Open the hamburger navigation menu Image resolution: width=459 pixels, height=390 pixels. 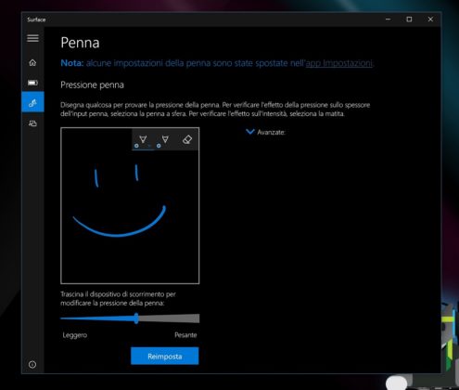click(x=32, y=38)
